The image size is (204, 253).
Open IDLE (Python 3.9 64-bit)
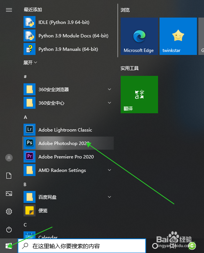pyautogui.click(x=68, y=22)
